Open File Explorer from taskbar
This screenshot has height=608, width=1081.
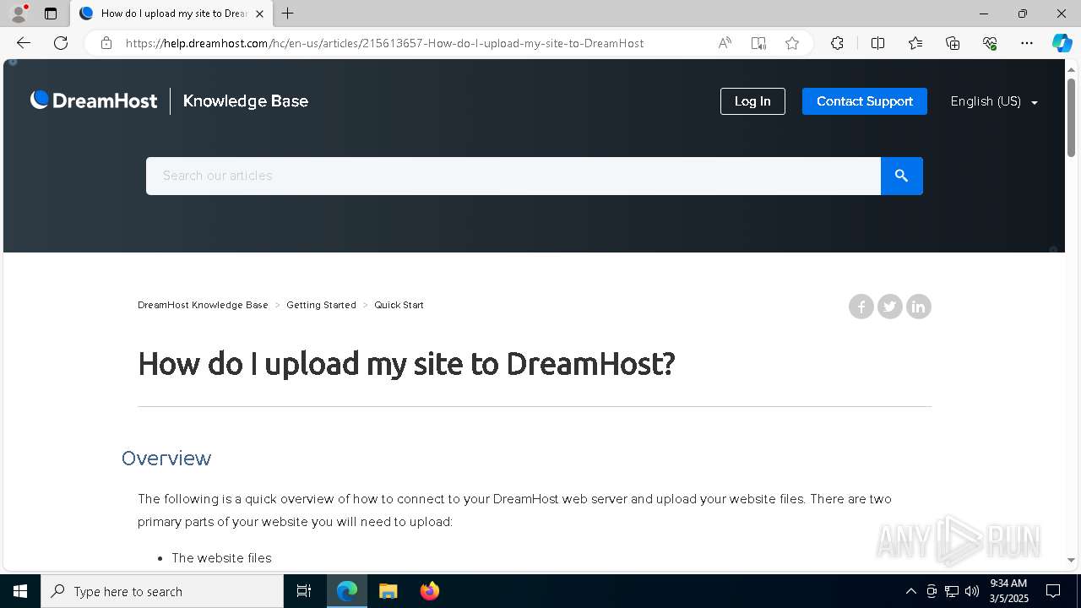tap(388, 591)
